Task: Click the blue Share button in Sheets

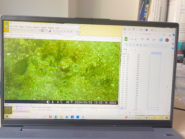Action: [161, 40]
